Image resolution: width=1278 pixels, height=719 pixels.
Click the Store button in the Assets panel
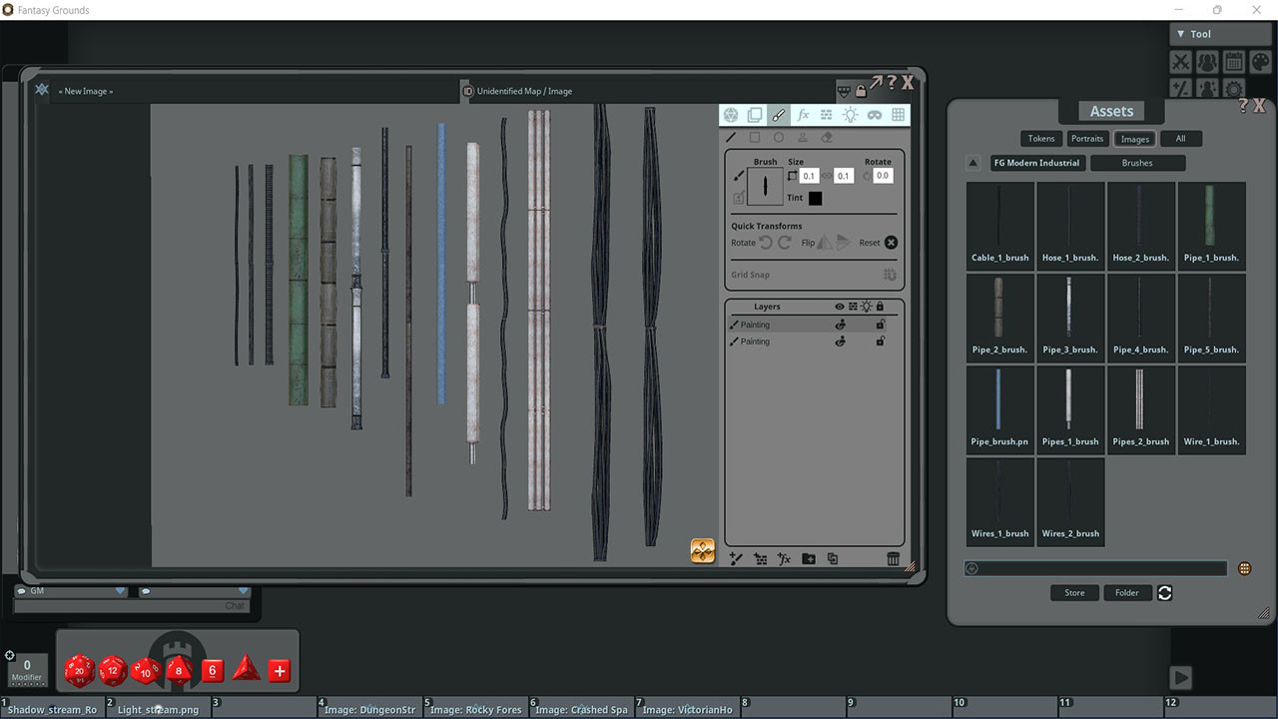point(1074,592)
